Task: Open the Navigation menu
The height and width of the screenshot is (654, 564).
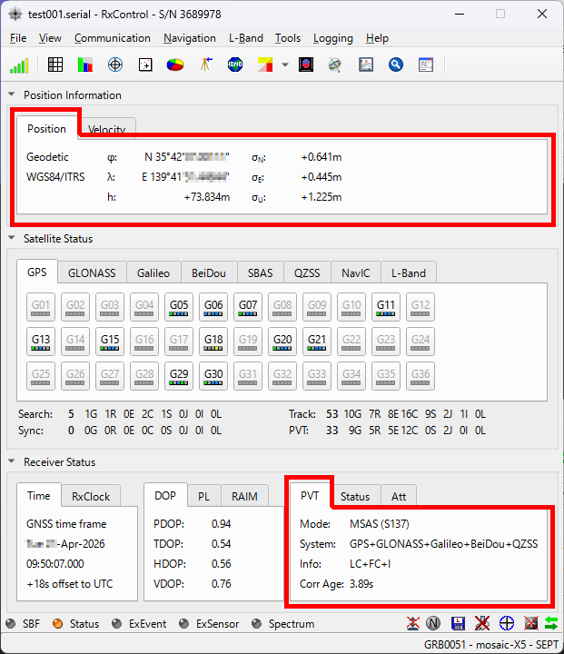Action: pyautogui.click(x=189, y=38)
